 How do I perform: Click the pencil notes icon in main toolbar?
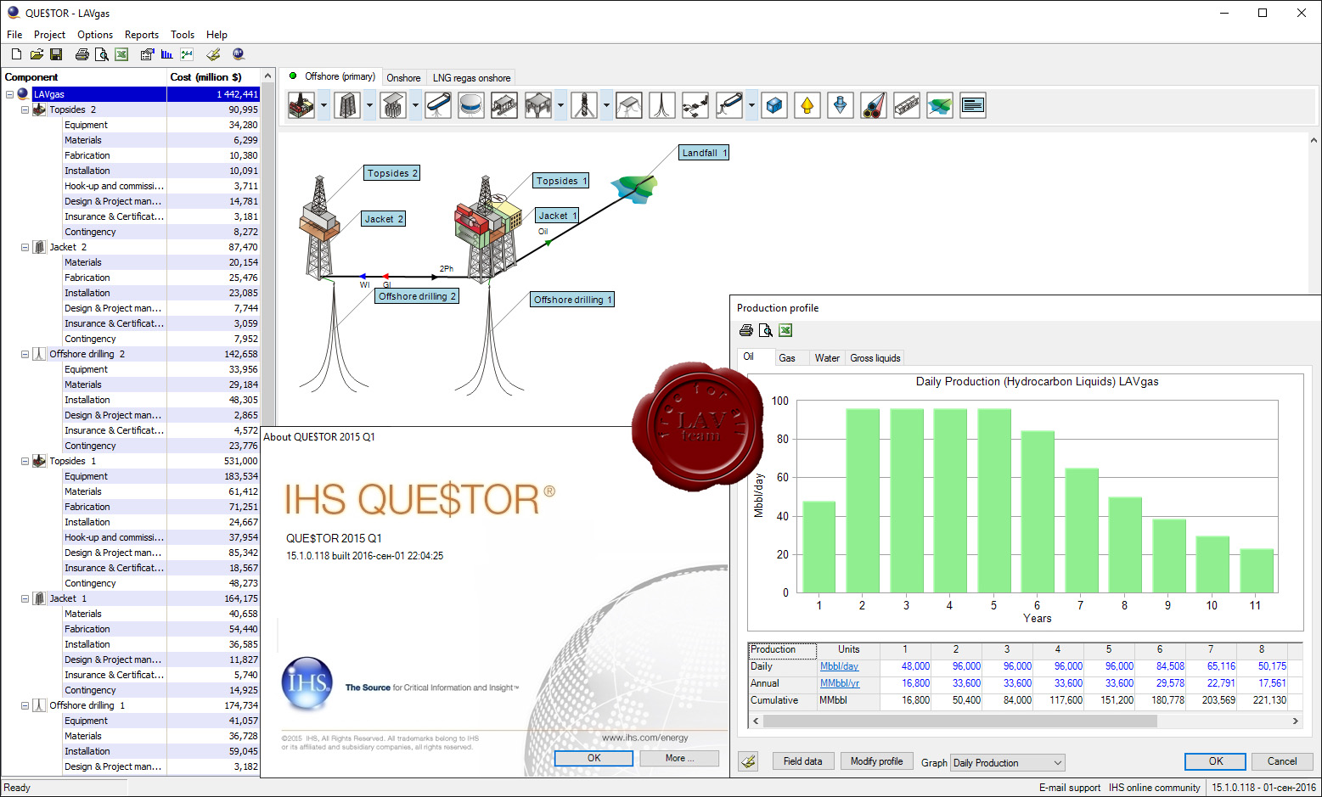(213, 54)
